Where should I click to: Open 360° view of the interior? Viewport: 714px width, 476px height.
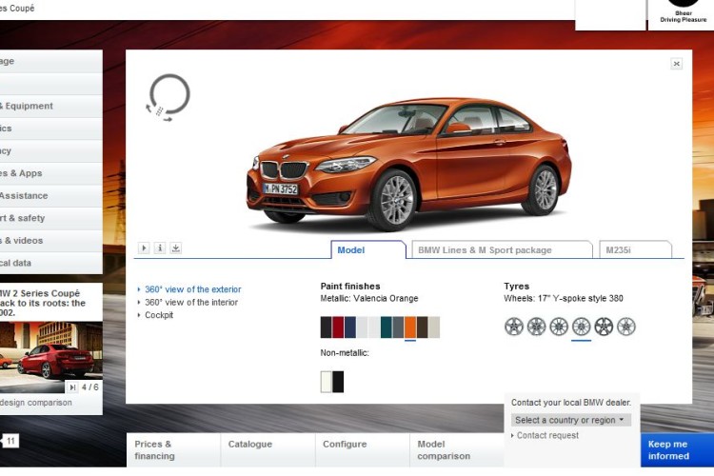(191, 302)
